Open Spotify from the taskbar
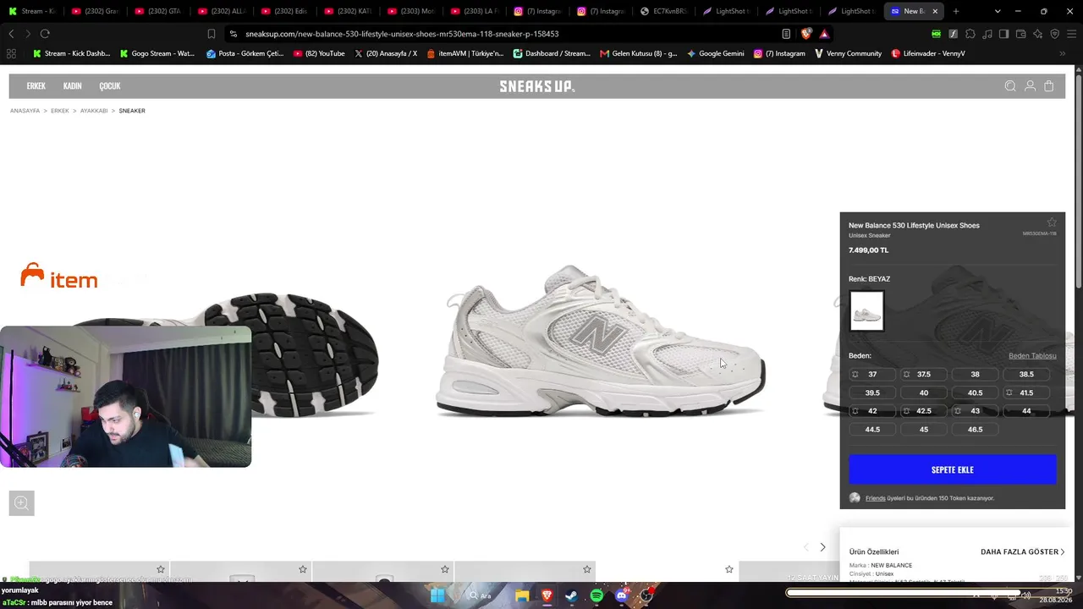This screenshot has width=1083, height=609. pos(596,595)
